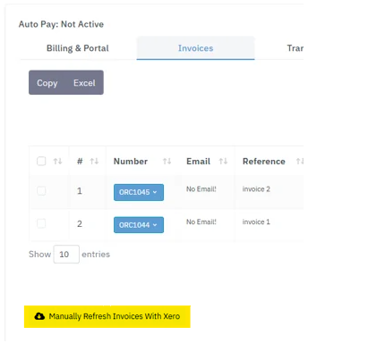The height and width of the screenshot is (343, 368).
Task: Sort by the checkbox column arrows
Action: [57, 162]
